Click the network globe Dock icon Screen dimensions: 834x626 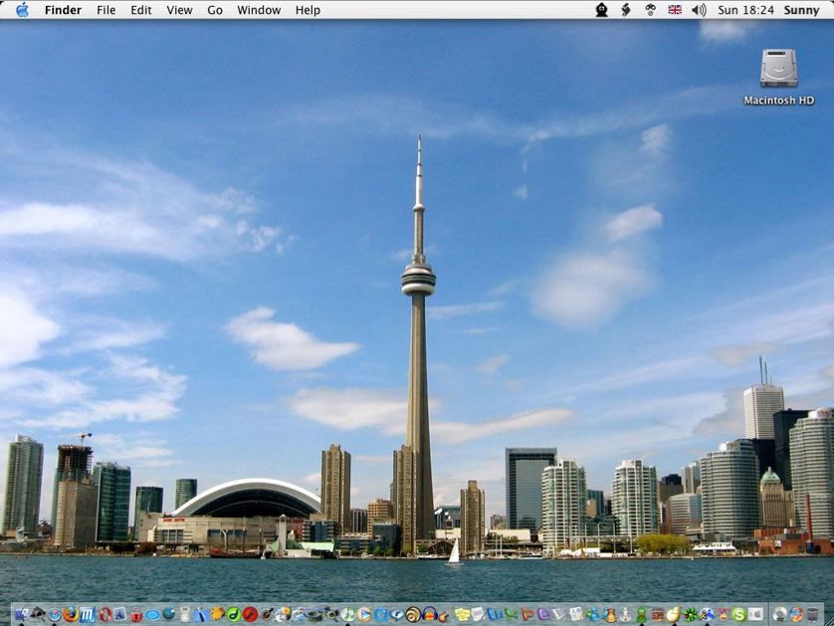point(168,614)
